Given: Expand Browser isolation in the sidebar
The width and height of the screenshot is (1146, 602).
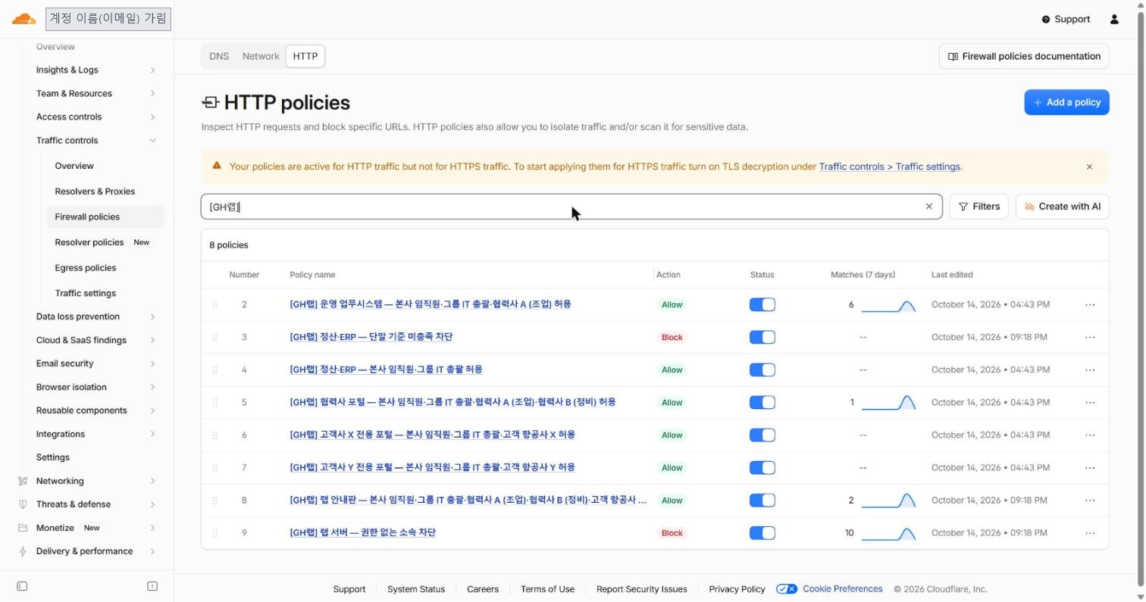Looking at the screenshot, I should coord(95,387).
